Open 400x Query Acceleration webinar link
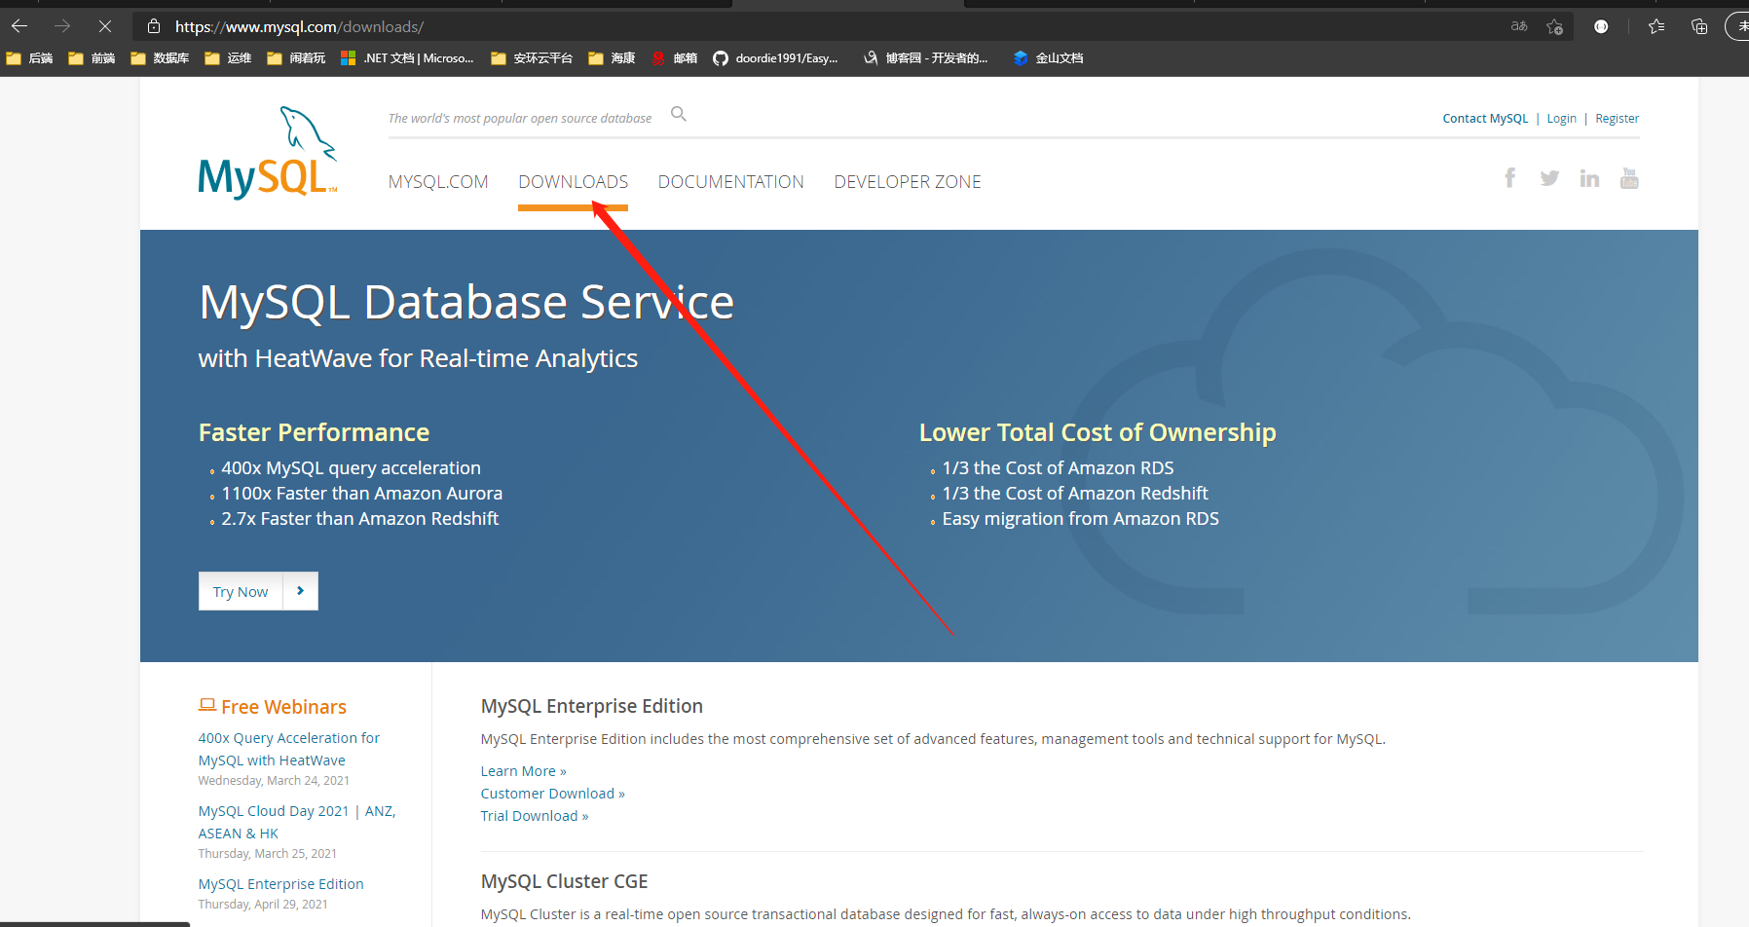The image size is (1749, 927). click(289, 749)
